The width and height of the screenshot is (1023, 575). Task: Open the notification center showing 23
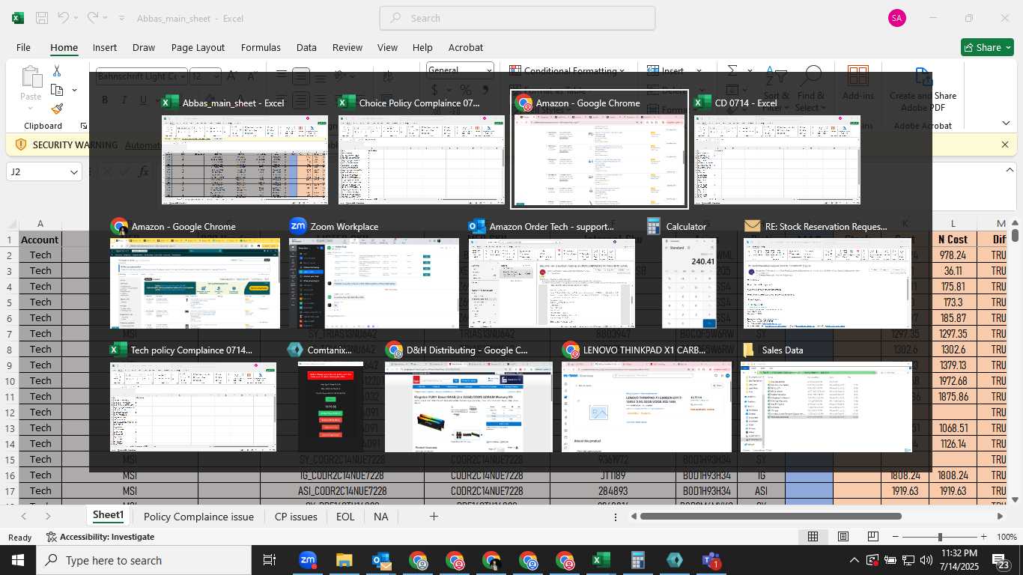coord(1002,560)
